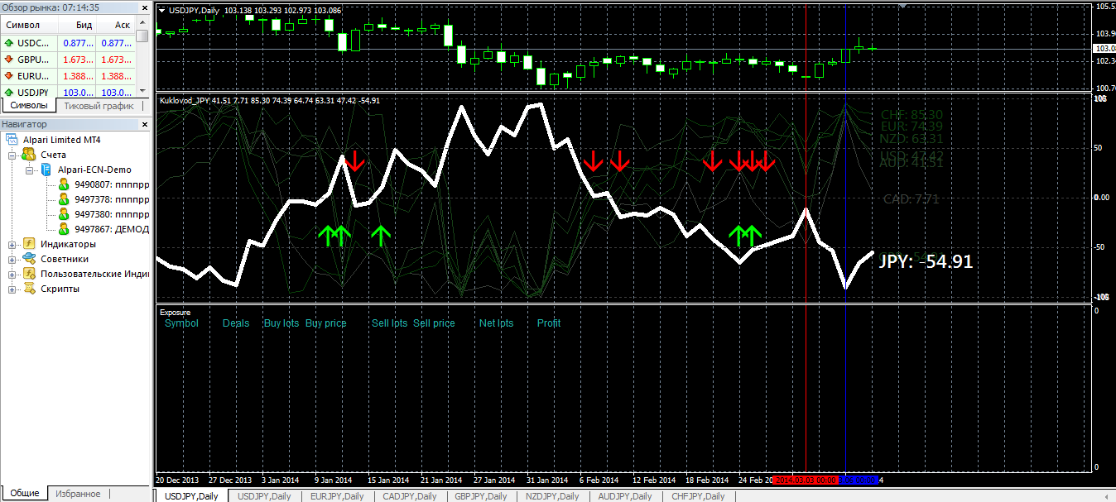This screenshot has height=502, width=1116.
Task: Switch to the Тиковый график tab
Action: click(99, 106)
